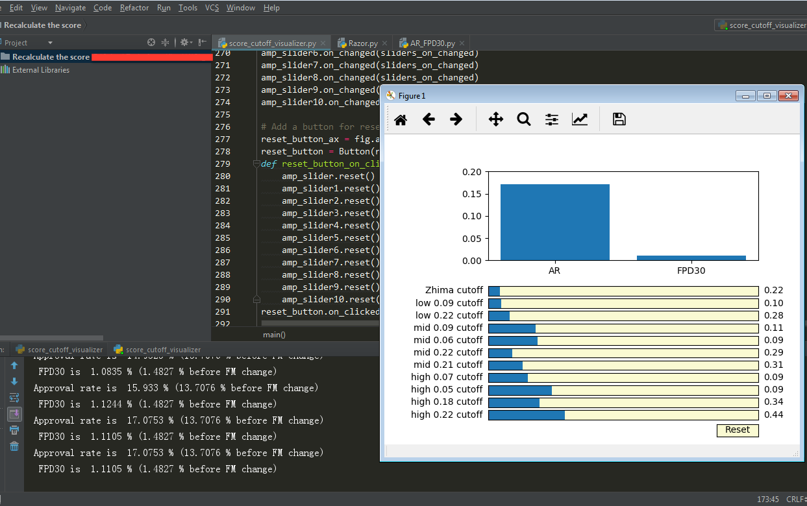Toggle scroll to end in console
The image size is (807, 506).
(x=14, y=414)
